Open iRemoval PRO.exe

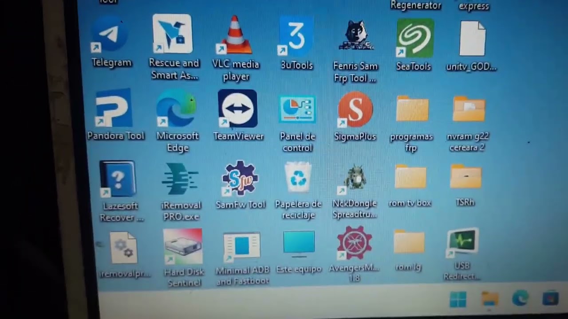[179, 179]
